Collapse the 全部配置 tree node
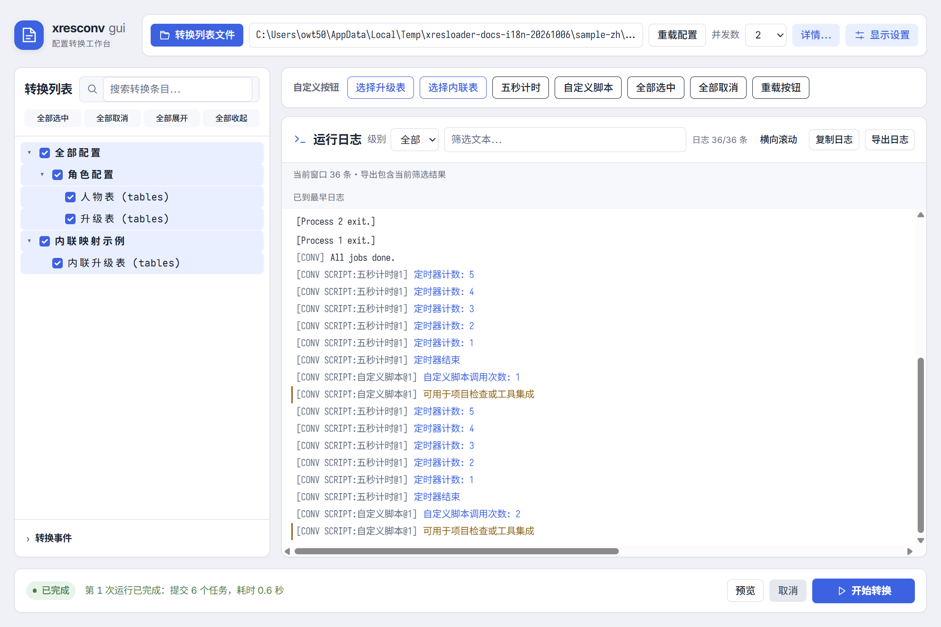 [29, 153]
